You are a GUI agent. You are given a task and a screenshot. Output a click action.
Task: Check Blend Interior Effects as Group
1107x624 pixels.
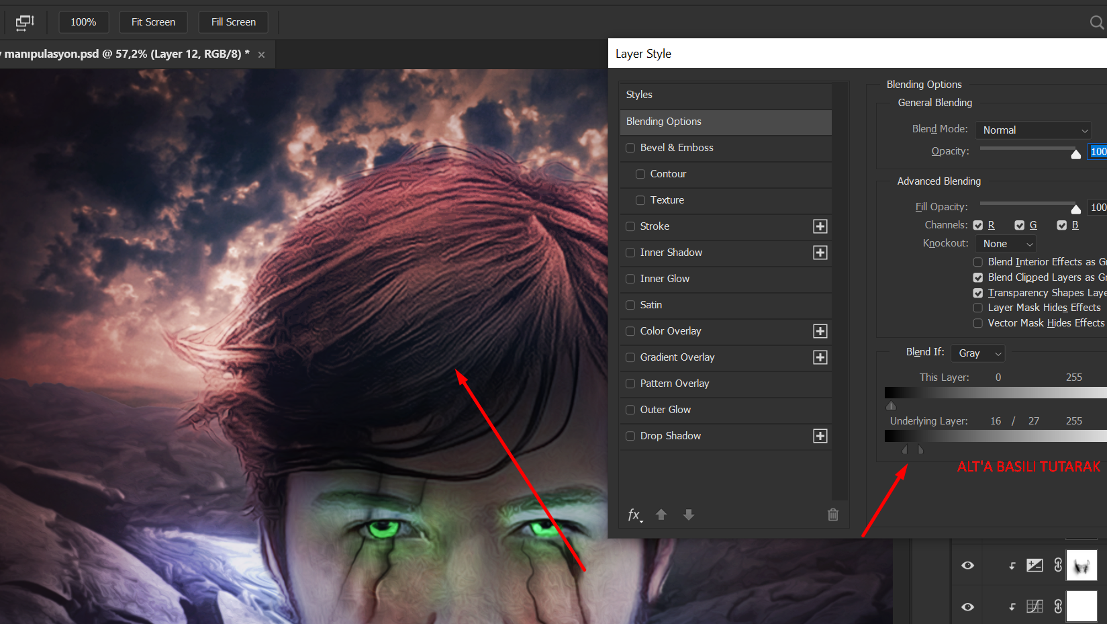point(978,262)
